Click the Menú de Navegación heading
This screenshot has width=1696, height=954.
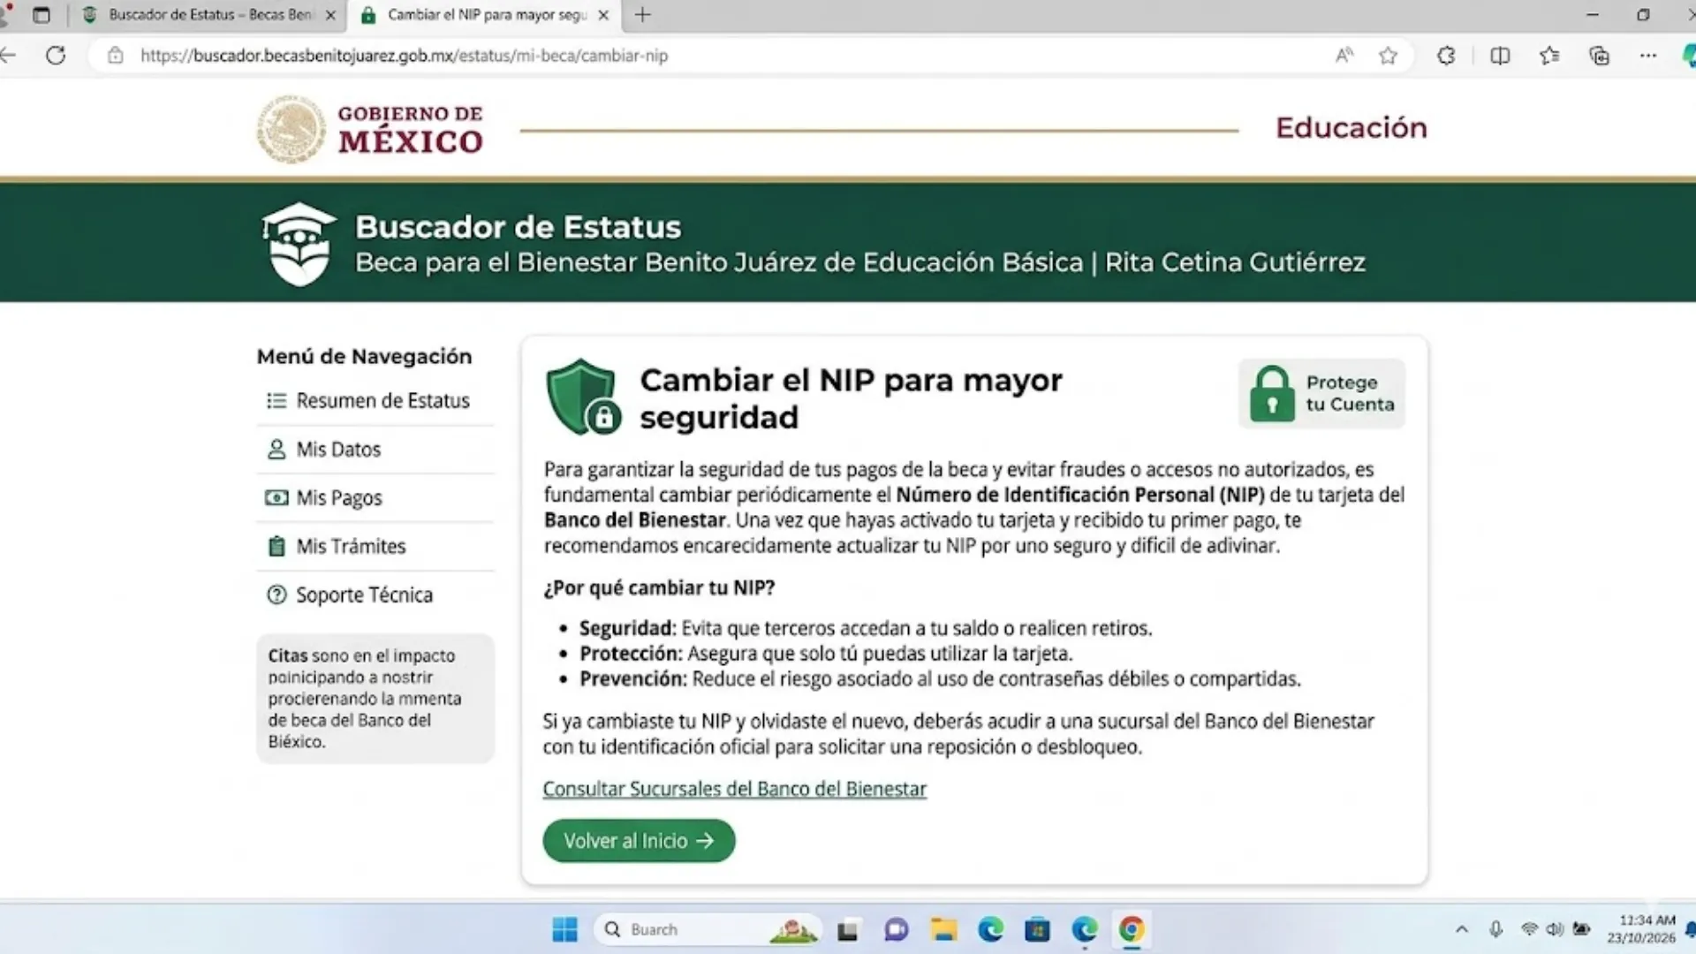pos(364,357)
